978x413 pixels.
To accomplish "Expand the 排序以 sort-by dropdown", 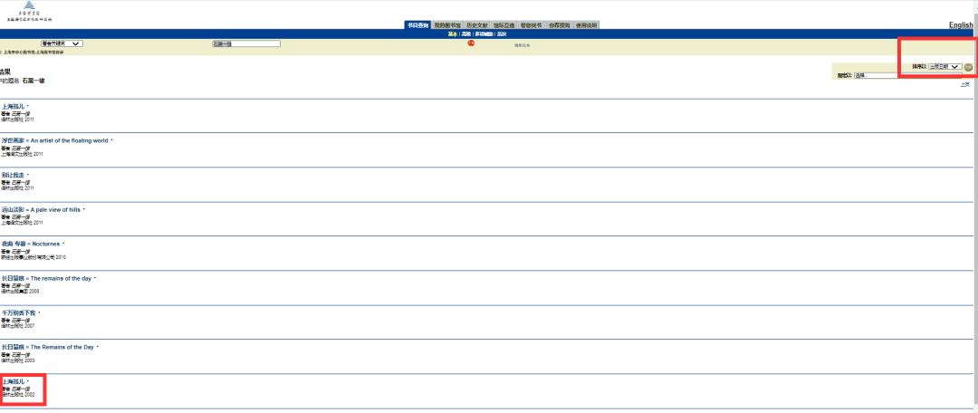I will click(x=944, y=67).
